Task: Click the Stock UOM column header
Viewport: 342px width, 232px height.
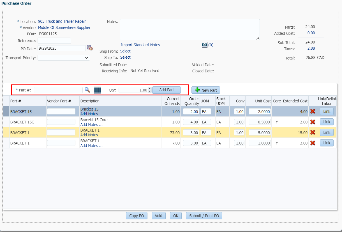Action: tap(222, 101)
